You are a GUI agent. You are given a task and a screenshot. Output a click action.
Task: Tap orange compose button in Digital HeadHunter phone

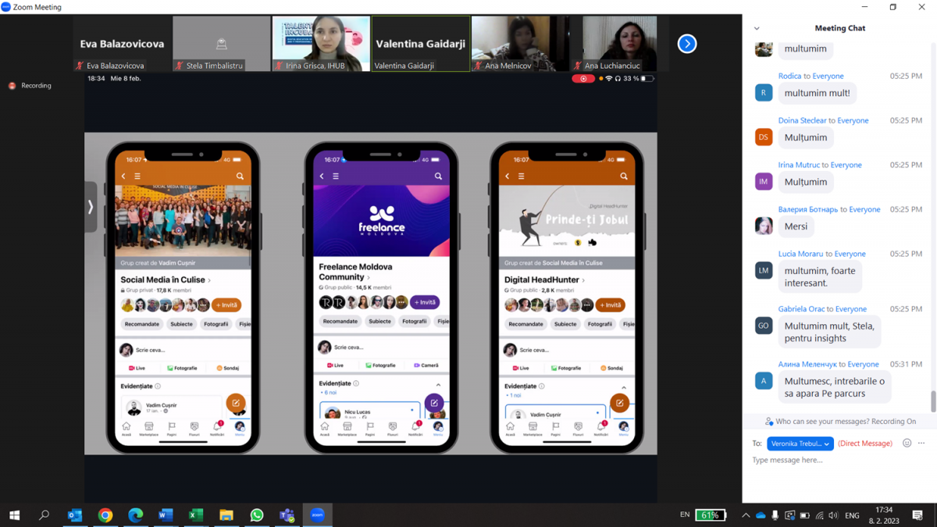[x=620, y=403]
